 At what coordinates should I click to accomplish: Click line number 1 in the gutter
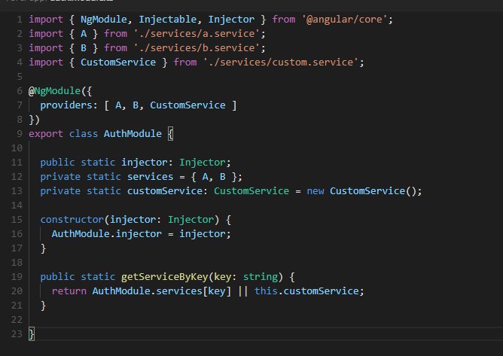click(x=20, y=20)
